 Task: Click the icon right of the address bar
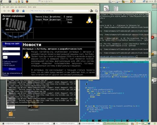click(x=92, y=11)
